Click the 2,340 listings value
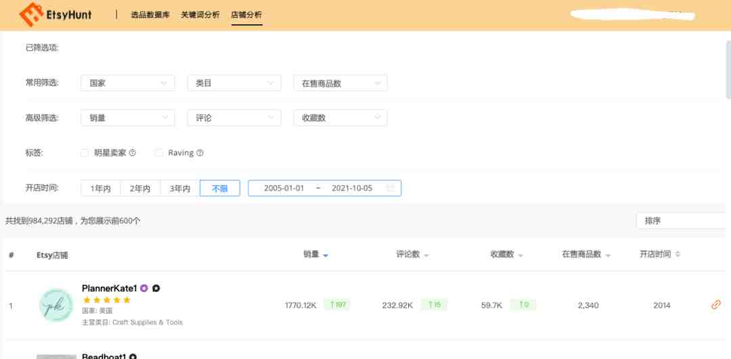 click(x=588, y=306)
